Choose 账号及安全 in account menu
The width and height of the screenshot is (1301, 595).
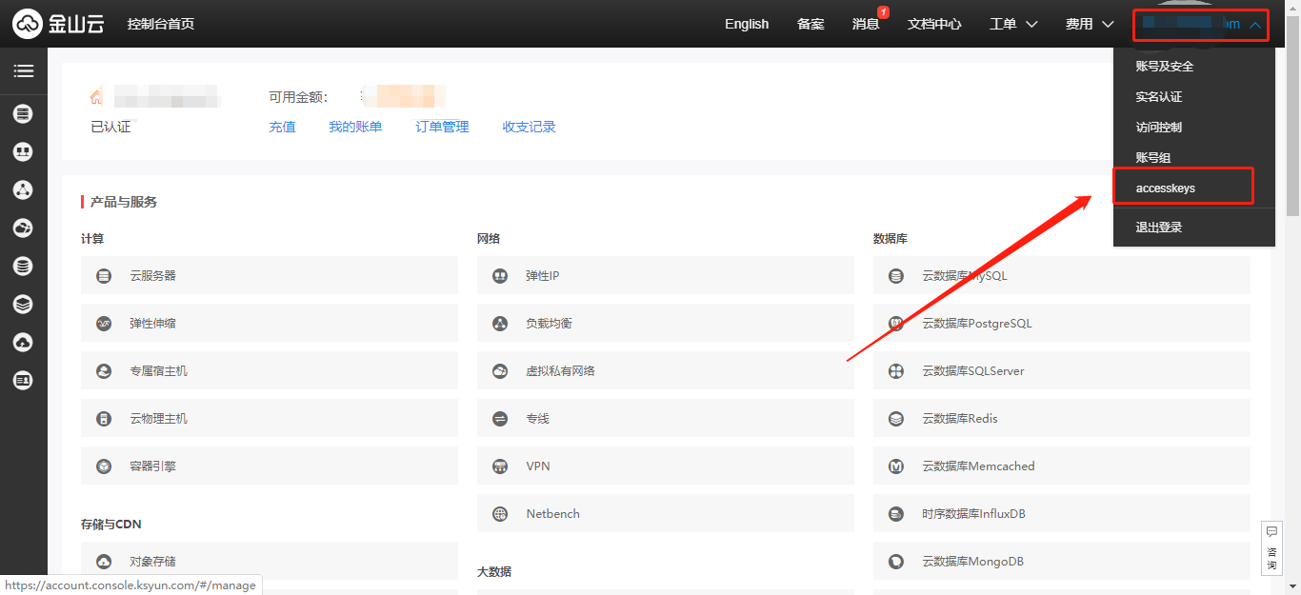tap(1165, 67)
